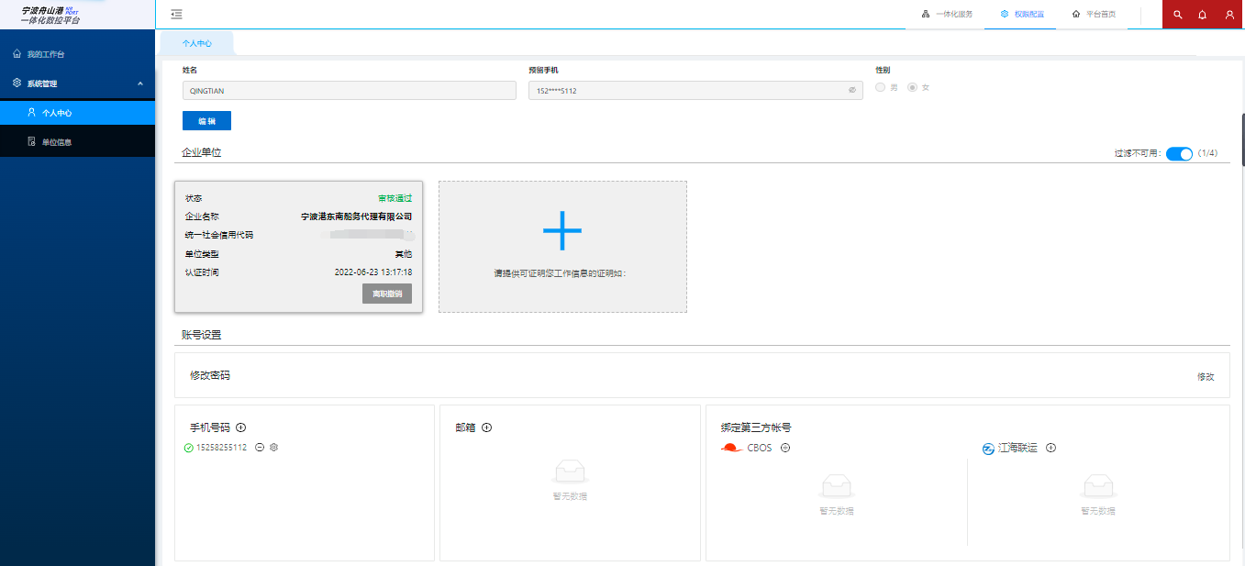
Task: Select the 男 gender radio button
Action: tap(881, 87)
